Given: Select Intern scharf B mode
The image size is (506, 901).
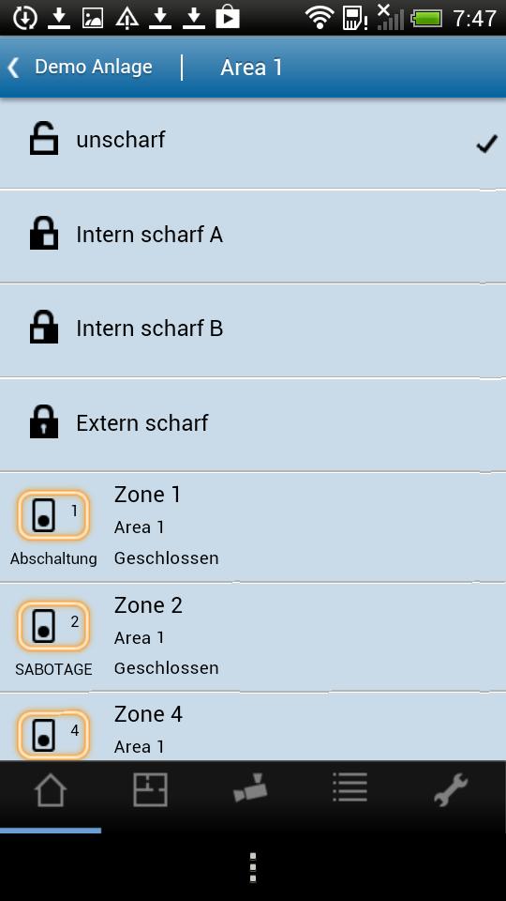Looking at the screenshot, I should 253,329.
